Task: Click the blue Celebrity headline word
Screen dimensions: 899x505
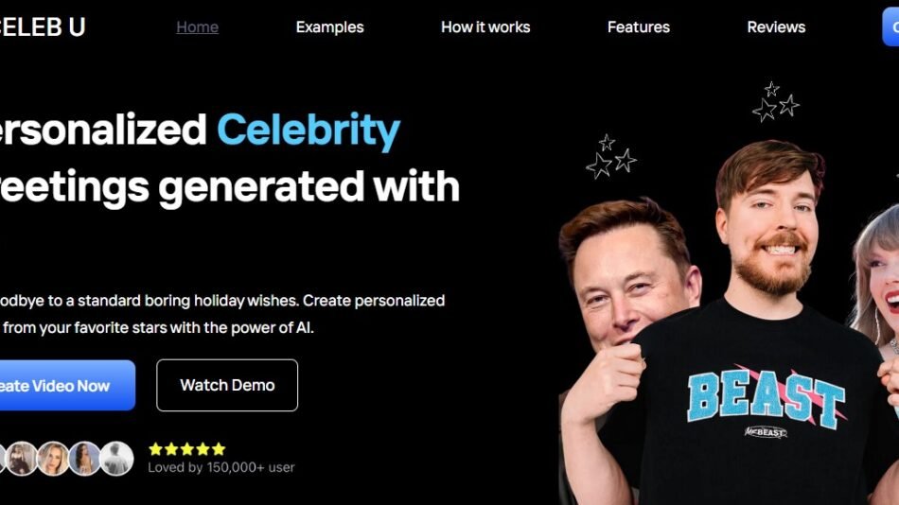Action: point(308,131)
